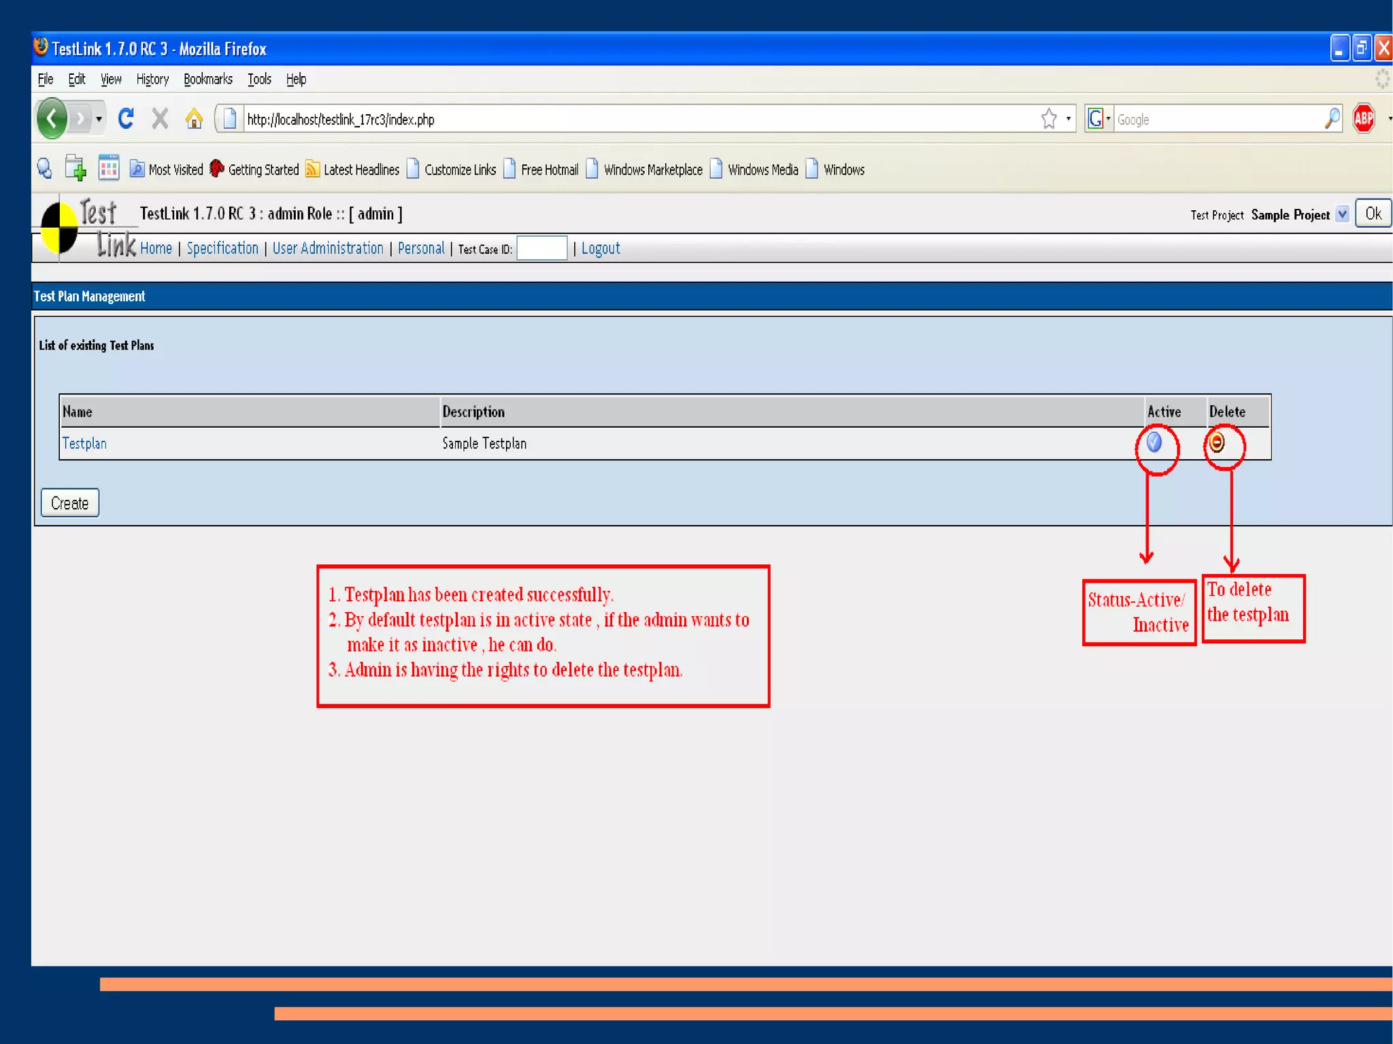Click the Ok button next to Test Project
The image size is (1393, 1044).
coord(1373,214)
